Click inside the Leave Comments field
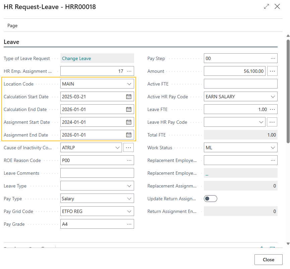This screenshot has width=290, height=269. 97,173
